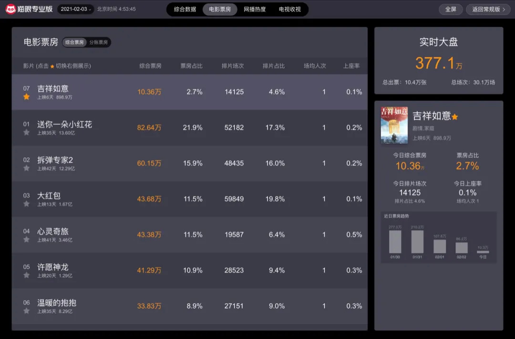Viewport: 515px width, 339px height.
Task: Click 综合票房 column header
Action: click(x=150, y=66)
